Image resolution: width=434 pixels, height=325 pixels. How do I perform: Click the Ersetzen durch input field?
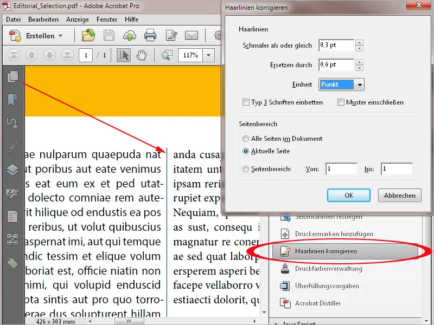coord(336,64)
